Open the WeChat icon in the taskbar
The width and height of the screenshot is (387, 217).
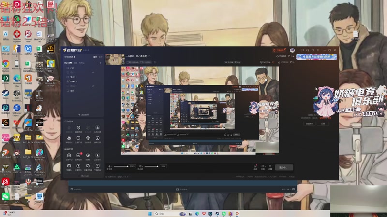click(x=223, y=214)
